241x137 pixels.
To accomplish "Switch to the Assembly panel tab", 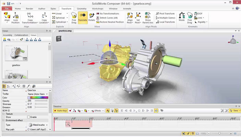I will point(8,35).
